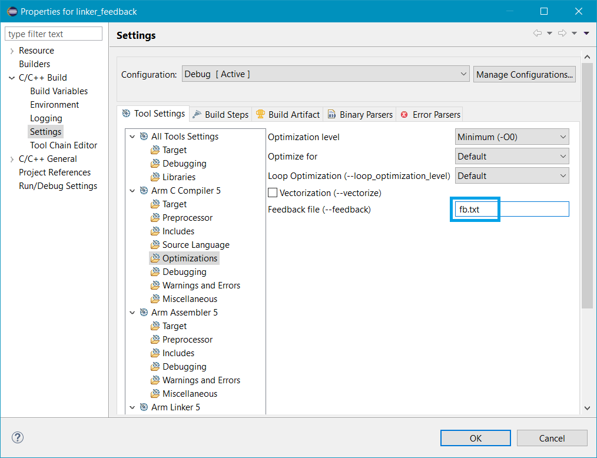597x458 pixels.
Task: Click OK to apply settings
Action: pos(475,437)
